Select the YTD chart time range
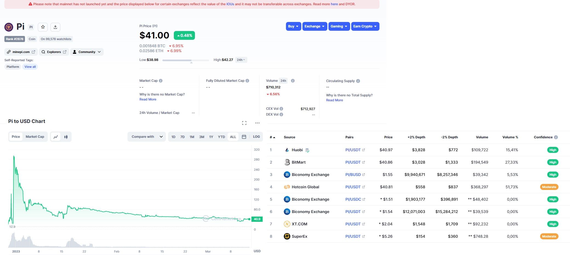 [x=221, y=137]
